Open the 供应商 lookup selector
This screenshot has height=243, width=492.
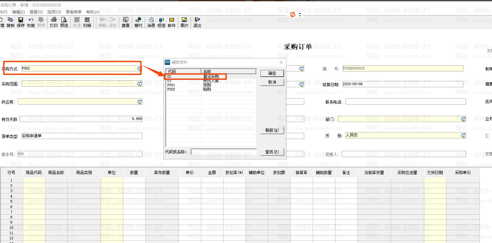click(139, 102)
